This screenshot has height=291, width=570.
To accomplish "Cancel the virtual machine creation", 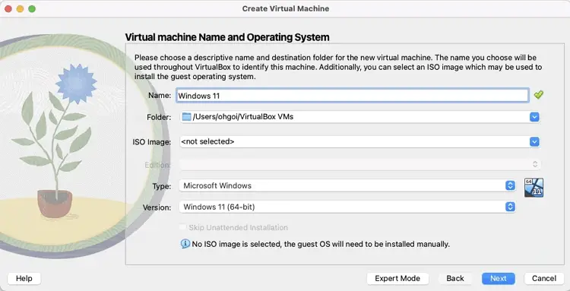I will pos(544,279).
